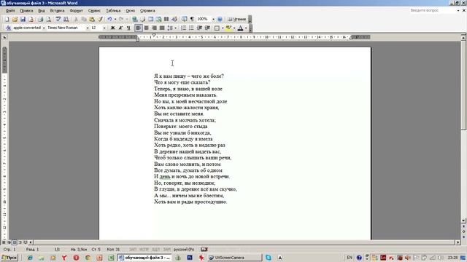Apply the font color A button
The image size is (467, 262).
(x=240, y=28)
